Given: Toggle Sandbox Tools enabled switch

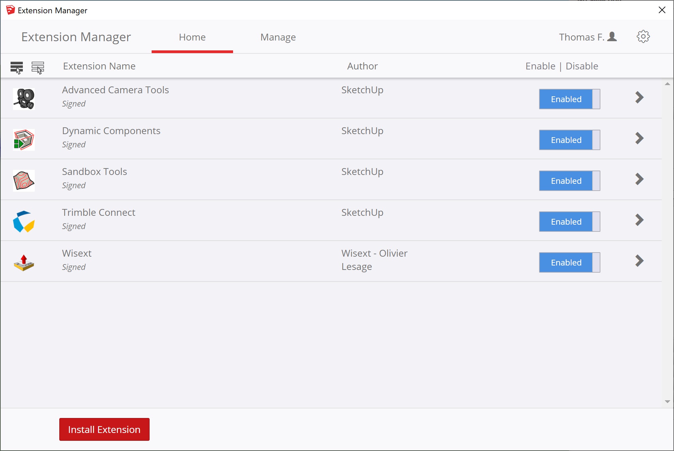Looking at the screenshot, I should (x=569, y=181).
